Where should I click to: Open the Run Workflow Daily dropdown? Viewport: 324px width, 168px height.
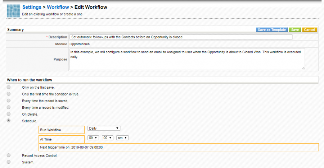coord(104,129)
